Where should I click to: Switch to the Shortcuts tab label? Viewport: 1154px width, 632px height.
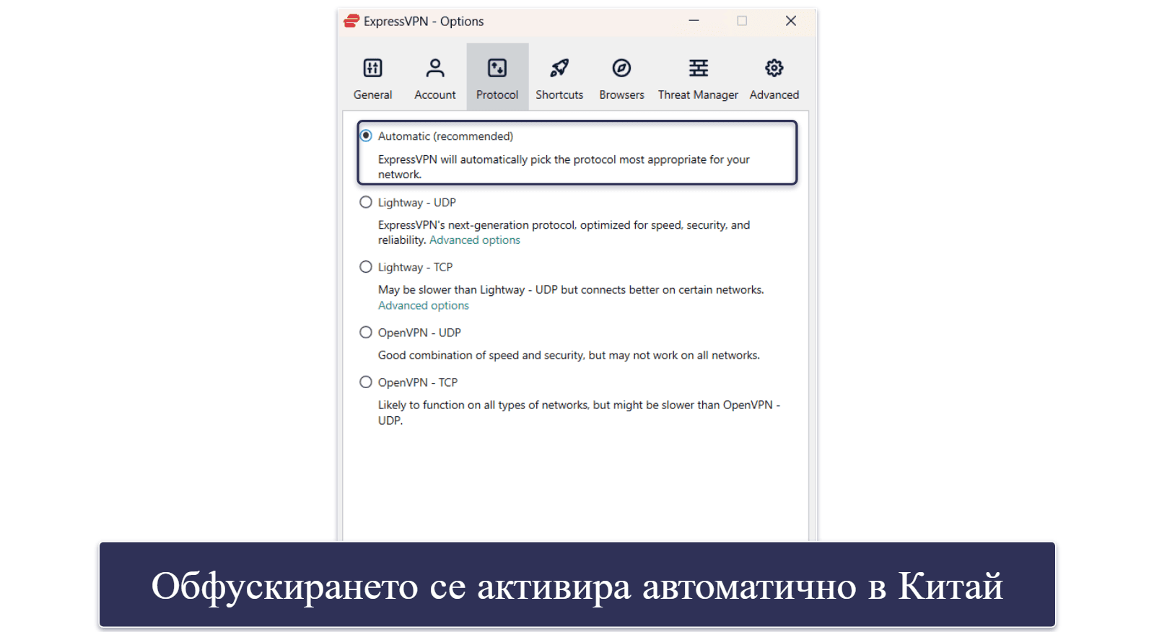(559, 95)
